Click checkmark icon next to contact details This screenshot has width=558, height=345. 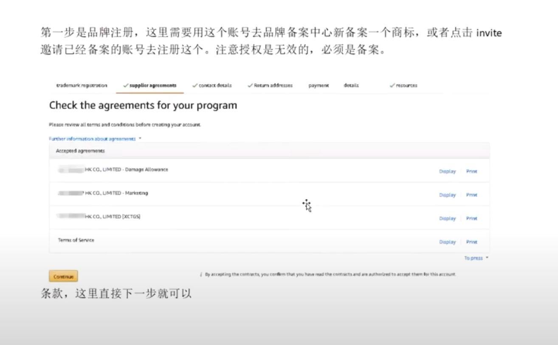[195, 85]
